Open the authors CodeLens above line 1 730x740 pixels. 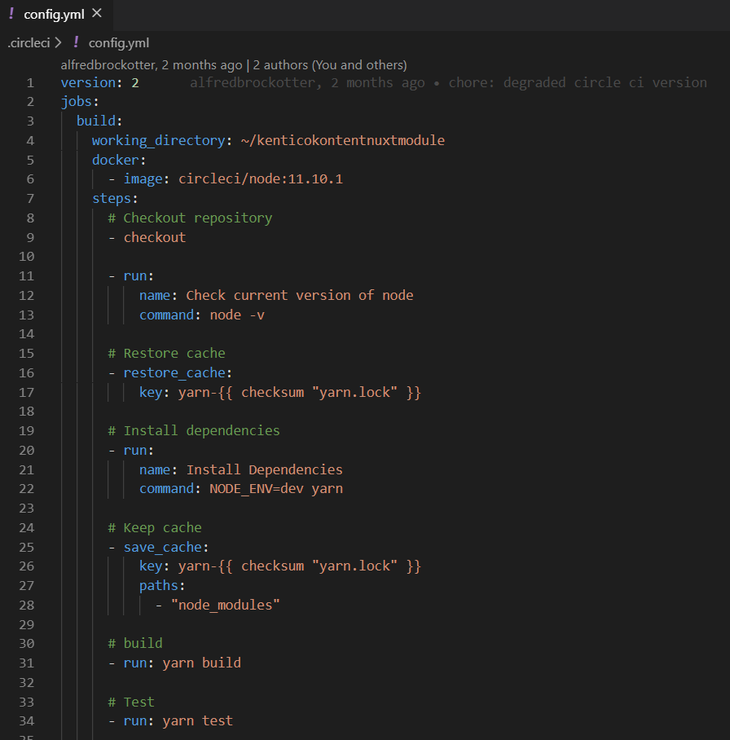click(x=234, y=64)
